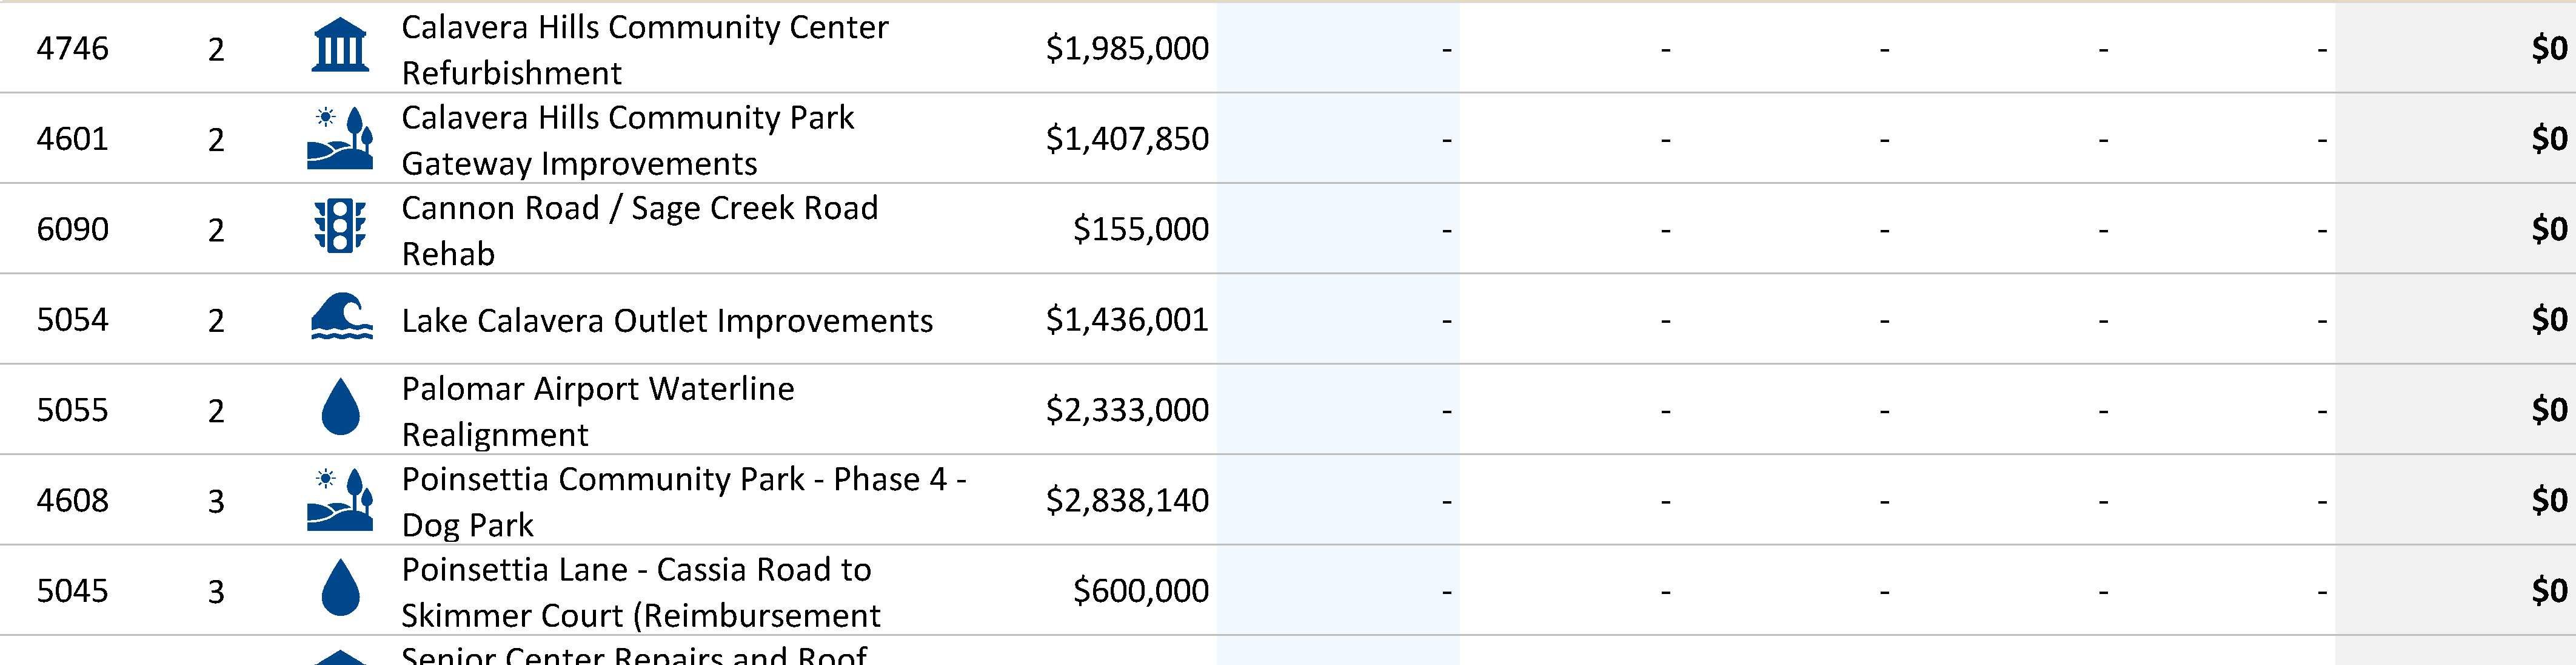This screenshot has width=2576, height=665.
Task: Click the $1,985,000 amount cell
Action: pyautogui.click(x=1126, y=48)
